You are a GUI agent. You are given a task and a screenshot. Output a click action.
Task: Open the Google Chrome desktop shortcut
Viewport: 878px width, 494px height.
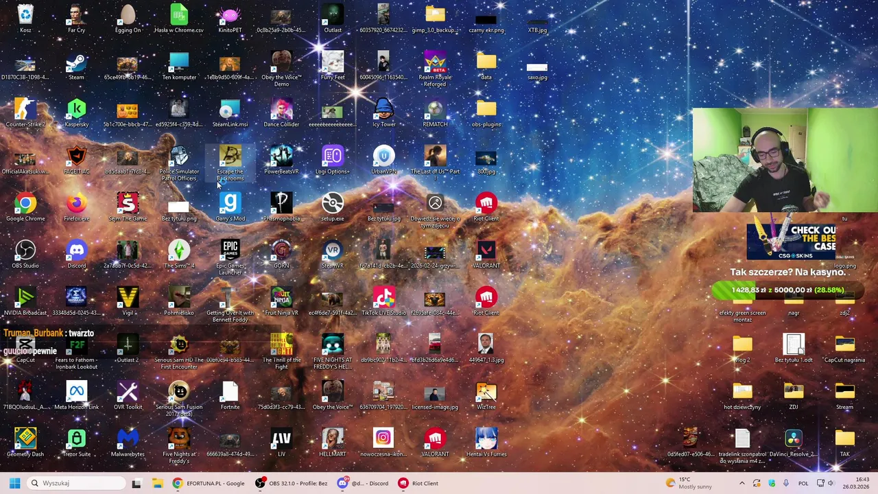tap(25, 208)
